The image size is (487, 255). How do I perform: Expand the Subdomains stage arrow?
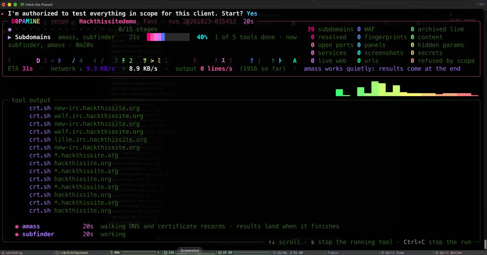pos(10,37)
